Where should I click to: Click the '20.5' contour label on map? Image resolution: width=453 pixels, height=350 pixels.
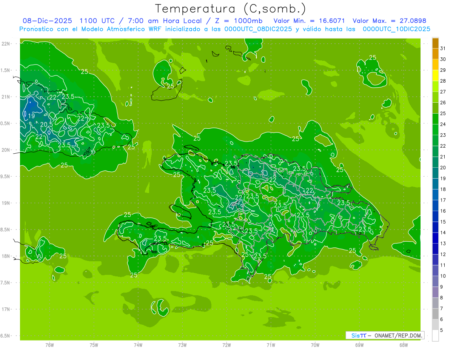tap(46, 124)
